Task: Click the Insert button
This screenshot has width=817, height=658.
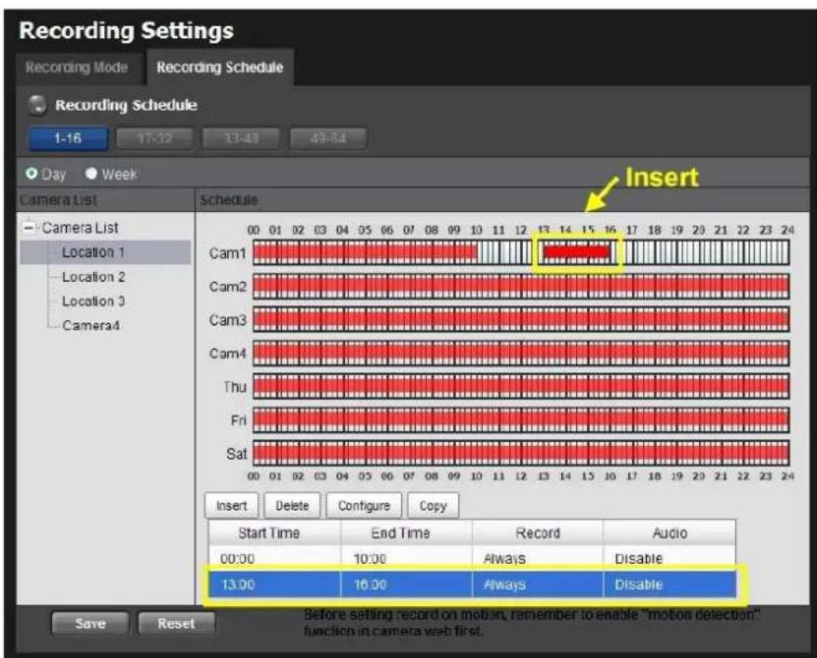Action: tap(232, 506)
